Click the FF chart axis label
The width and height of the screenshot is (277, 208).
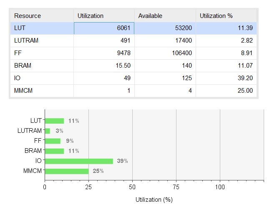point(38,141)
